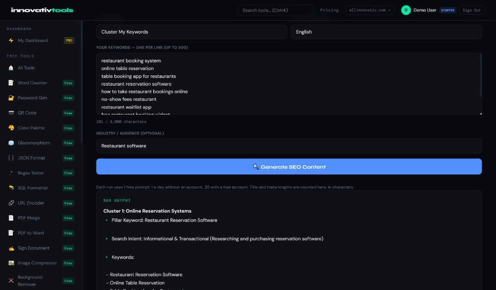The image size is (496, 290).
Task: Open the English language dropdown
Action: coord(386,32)
